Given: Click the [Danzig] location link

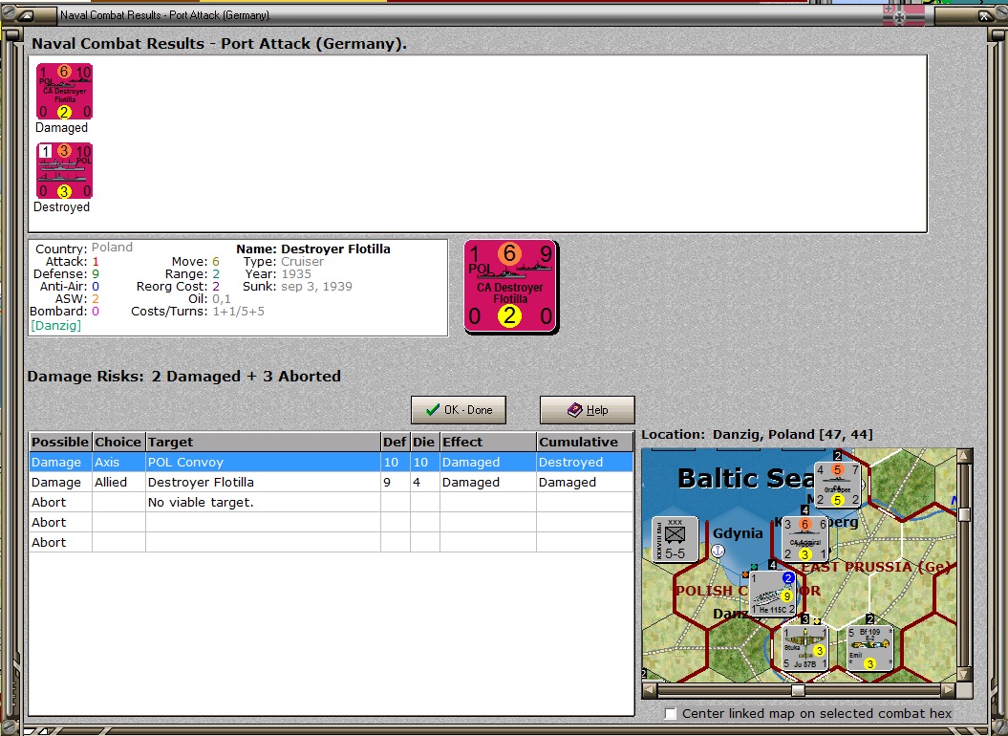Looking at the screenshot, I should [x=56, y=326].
